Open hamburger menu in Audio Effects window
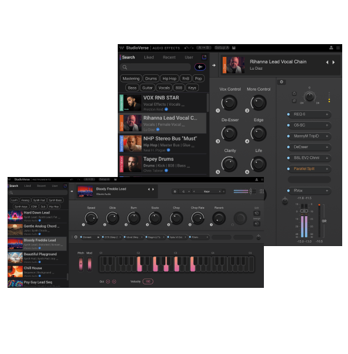This screenshot has height=354, width=348. [x=338, y=48]
